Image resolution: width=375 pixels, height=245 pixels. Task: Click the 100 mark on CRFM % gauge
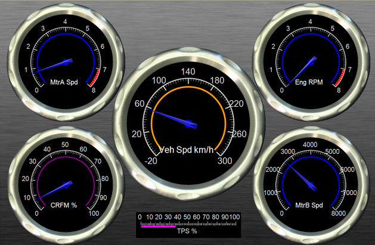point(94,213)
